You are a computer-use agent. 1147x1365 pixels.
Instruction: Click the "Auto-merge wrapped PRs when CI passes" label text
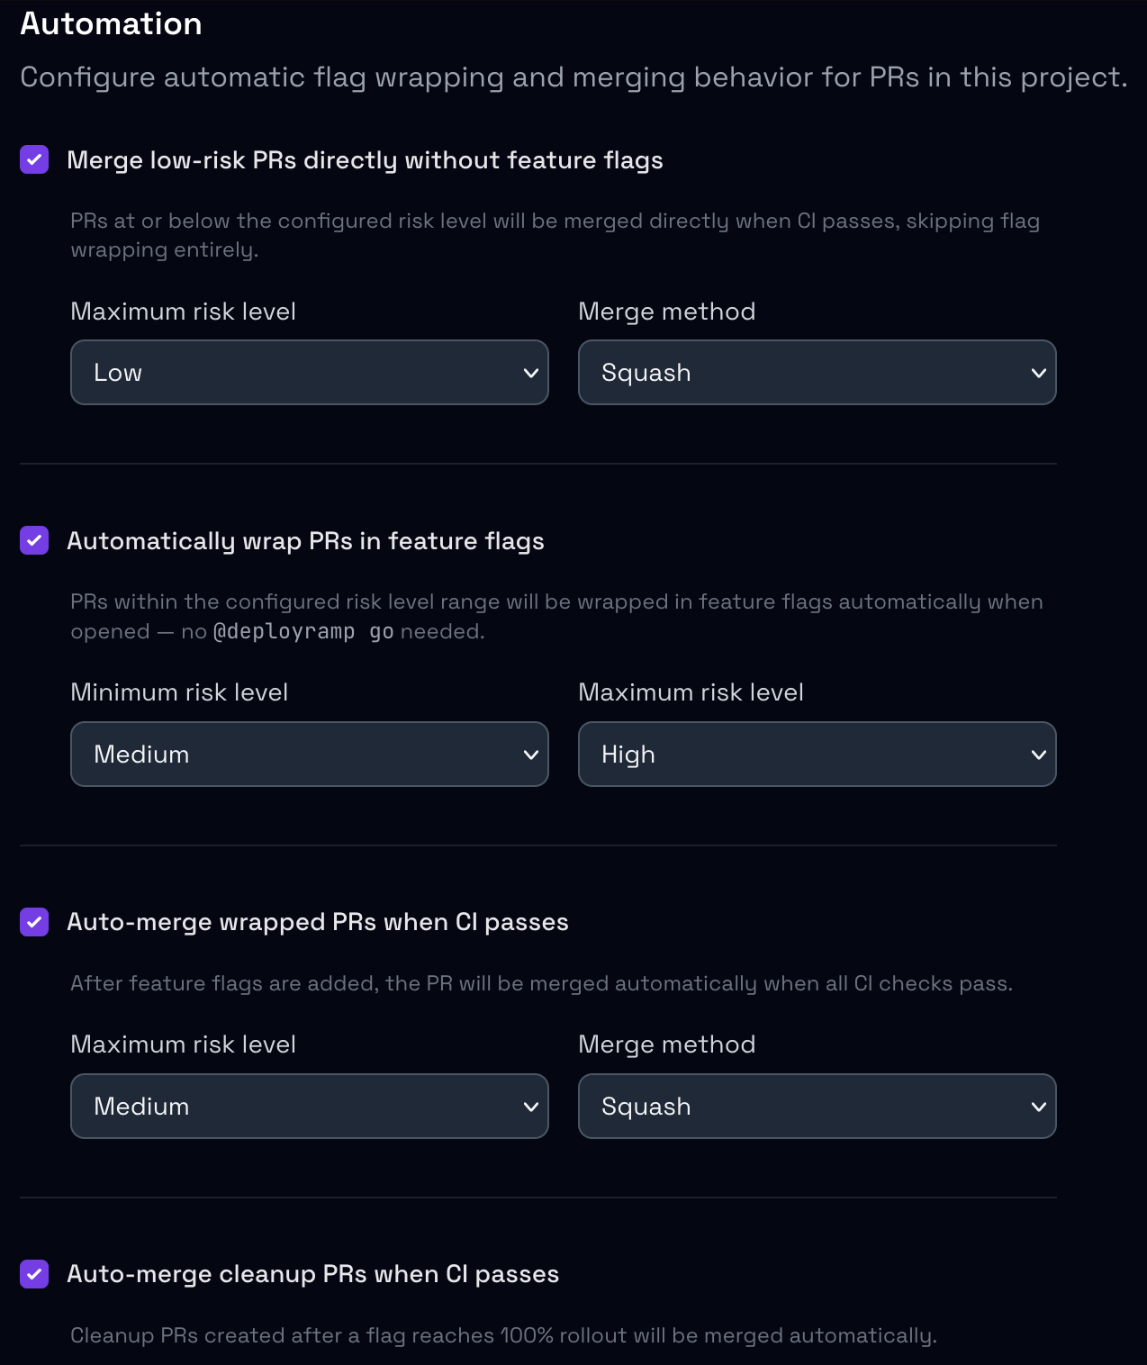click(318, 922)
